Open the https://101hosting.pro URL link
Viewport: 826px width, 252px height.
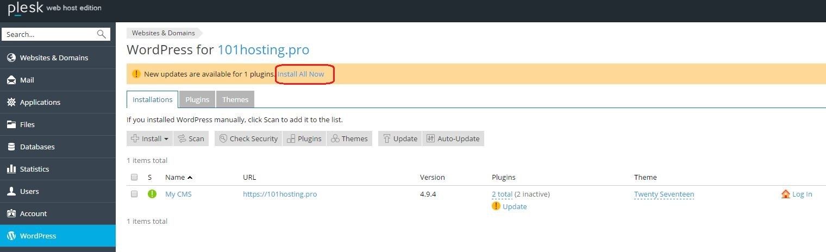click(280, 194)
